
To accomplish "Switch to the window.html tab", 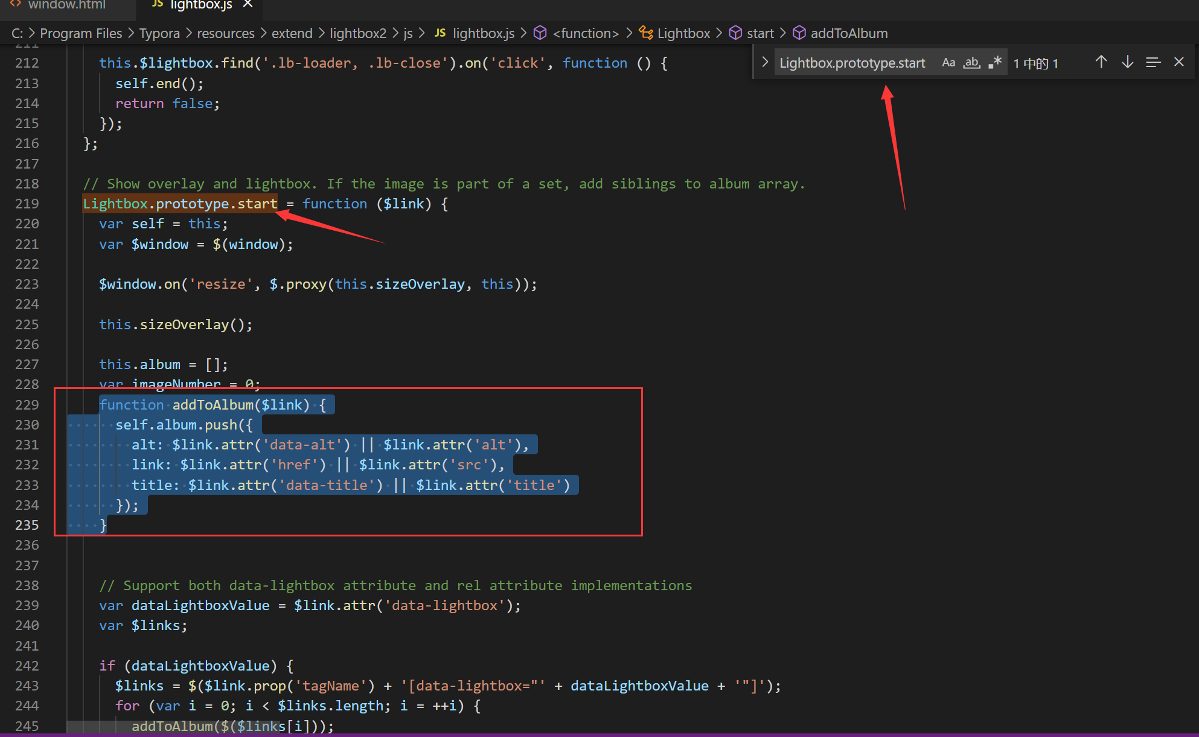I will click(x=66, y=5).
